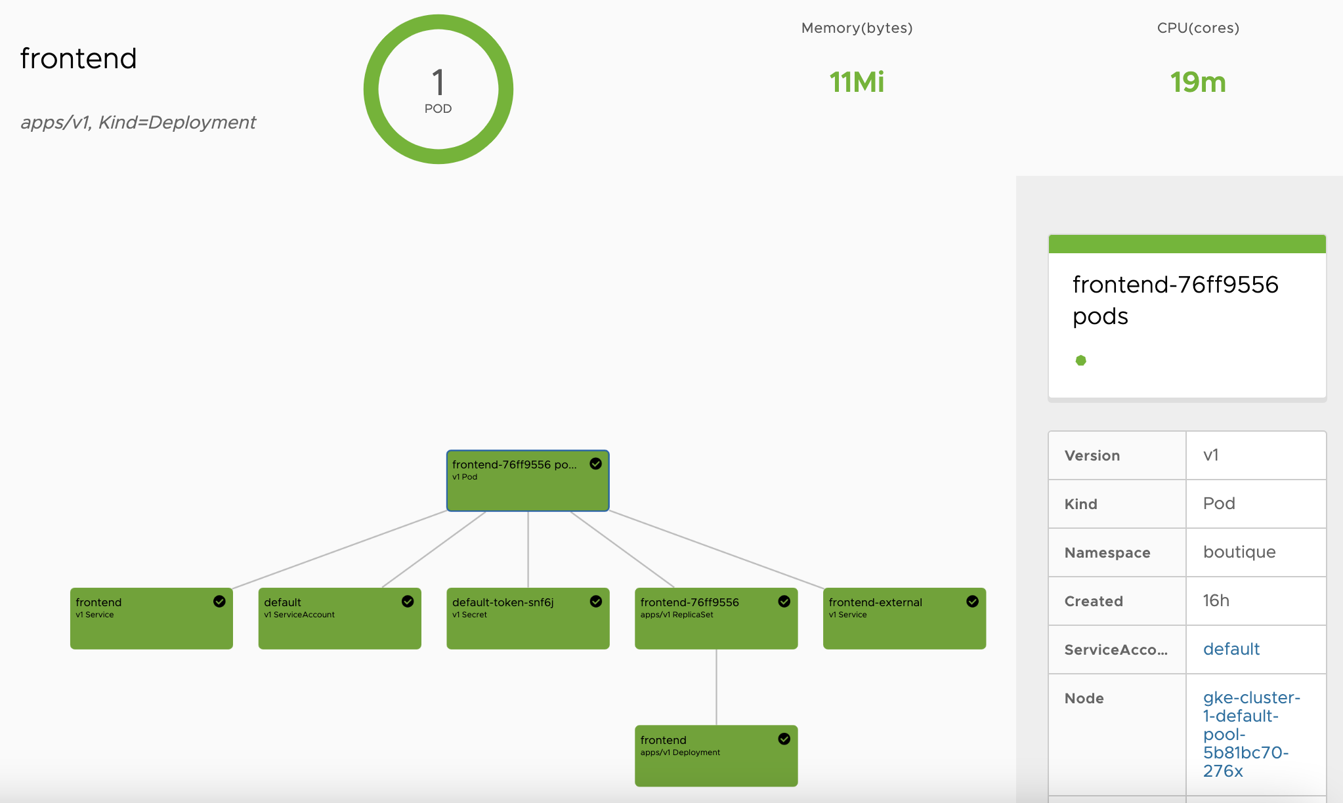Open the gke-cluster-1-default-pool node link
1343x803 pixels.
(x=1250, y=733)
